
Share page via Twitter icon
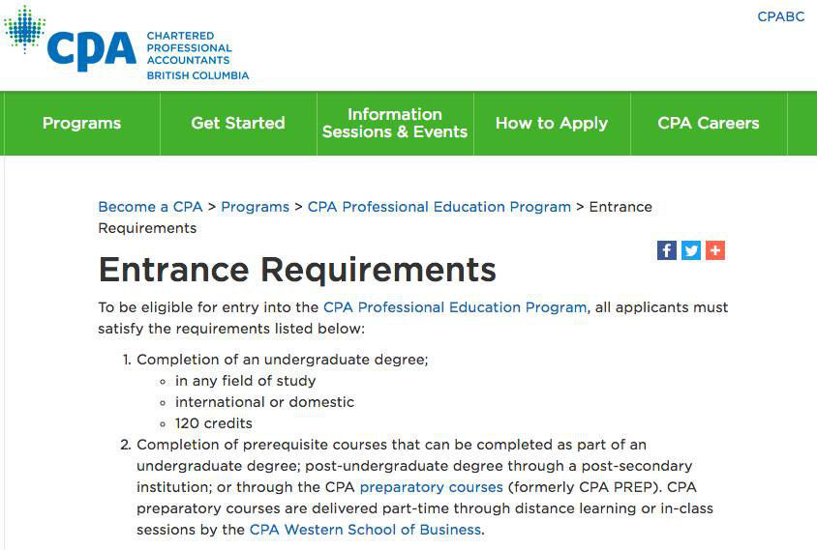tap(691, 250)
